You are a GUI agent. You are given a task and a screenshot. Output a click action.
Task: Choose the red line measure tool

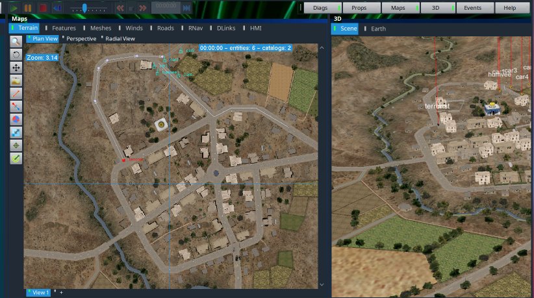(16, 93)
